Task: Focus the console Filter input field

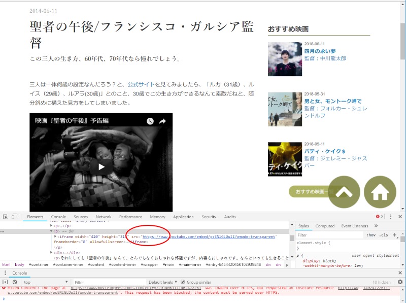Action: coord(109,282)
